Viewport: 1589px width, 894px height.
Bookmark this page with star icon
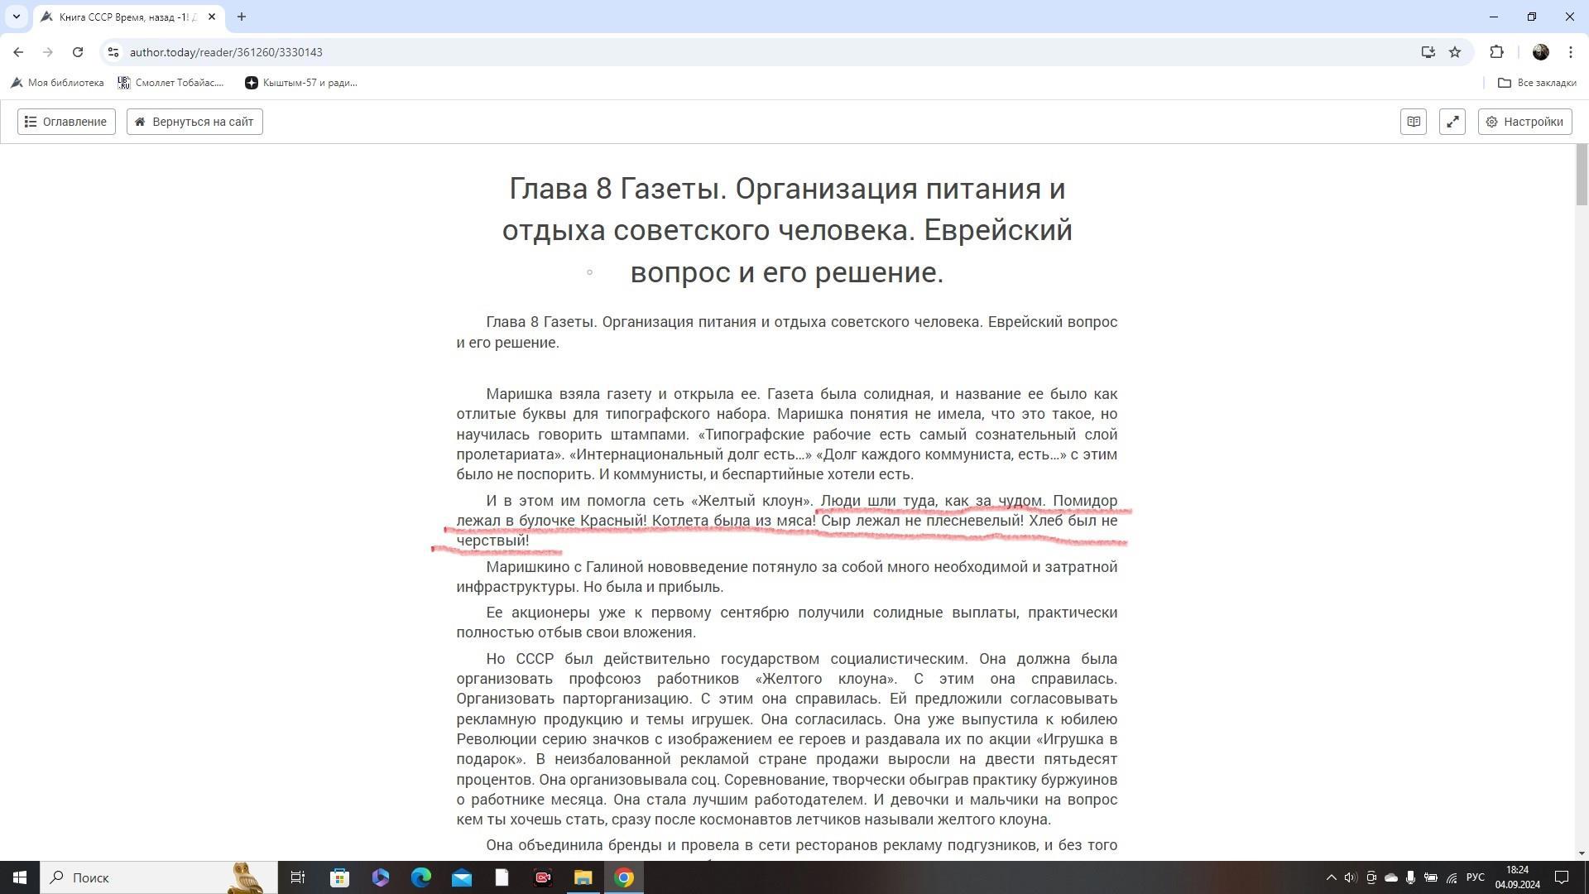[x=1455, y=52]
